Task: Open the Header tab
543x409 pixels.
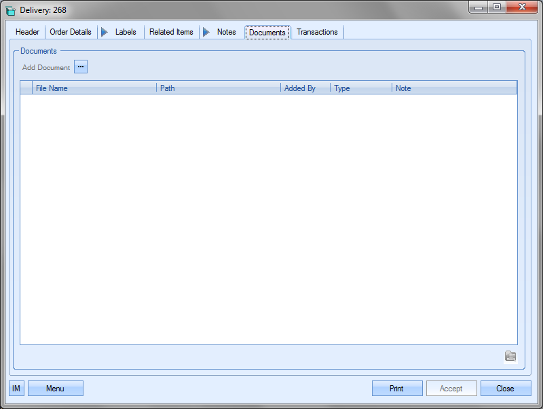Action: pos(27,32)
